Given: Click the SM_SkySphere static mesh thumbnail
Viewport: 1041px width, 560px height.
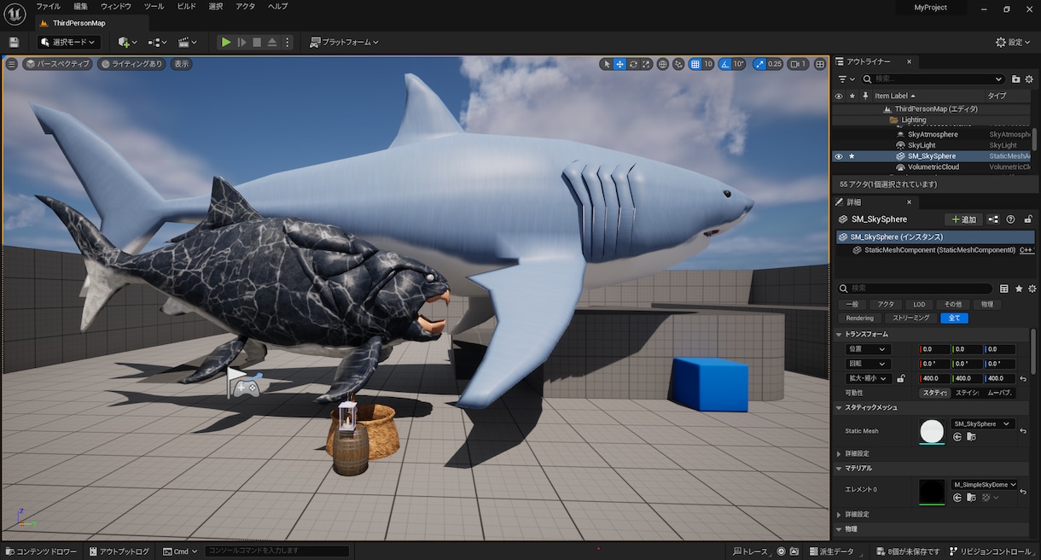Looking at the screenshot, I should [x=932, y=431].
